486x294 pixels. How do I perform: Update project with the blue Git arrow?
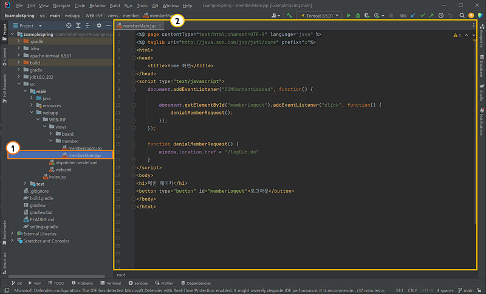pyautogui.click(x=413, y=15)
